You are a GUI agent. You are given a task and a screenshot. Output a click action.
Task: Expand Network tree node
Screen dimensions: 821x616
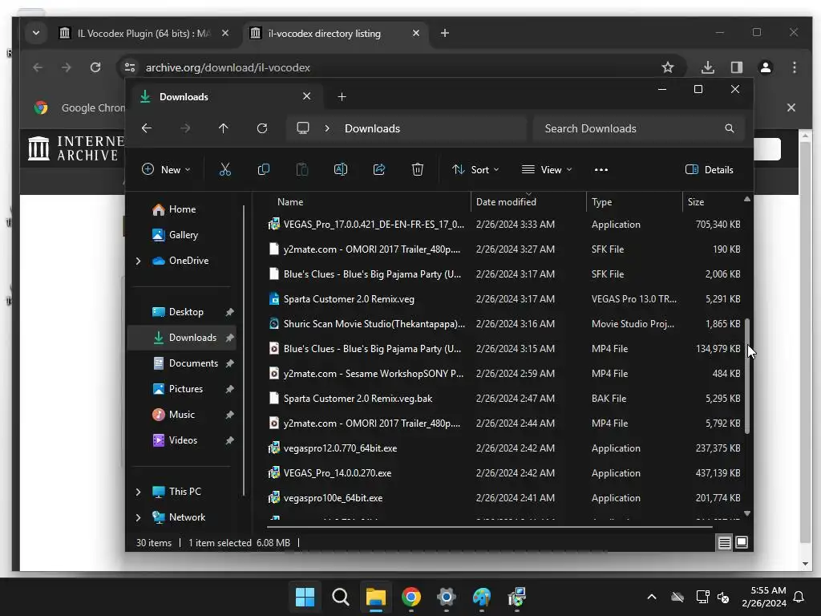tap(138, 517)
